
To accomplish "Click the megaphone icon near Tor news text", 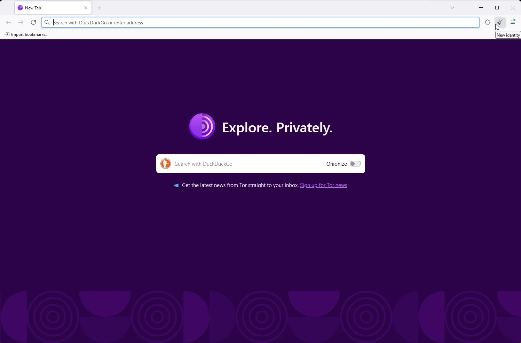I will pyautogui.click(x=176, y=185).
